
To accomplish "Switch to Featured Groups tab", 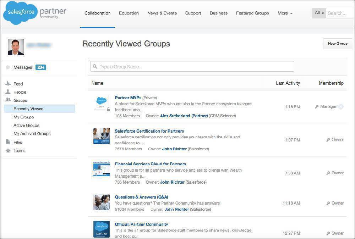I will pyautogui.click(x=252, y=13).
